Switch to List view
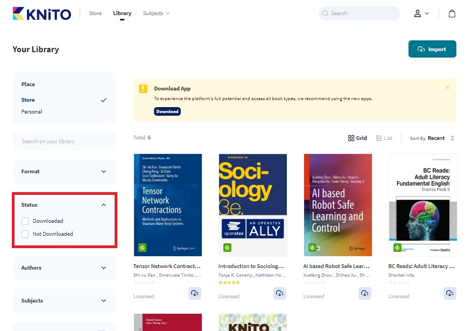Viewport: 472px width, 331px height. point(384,138)
